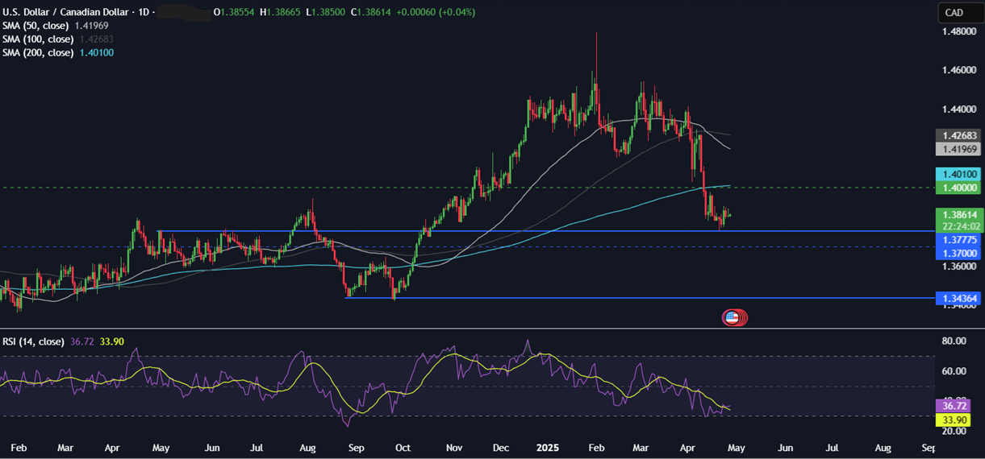Click the RSI 20.00 scale label
The height and width of the screenshot is (459, 985).
tap(955, 432)
